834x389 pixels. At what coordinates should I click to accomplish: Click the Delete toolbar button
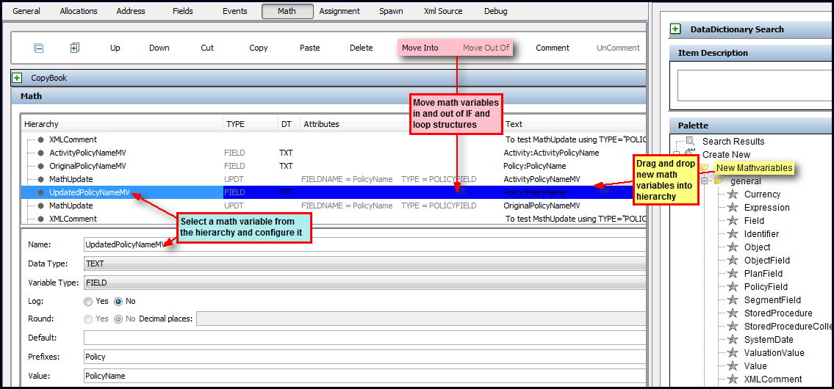[x=361, y=48]
